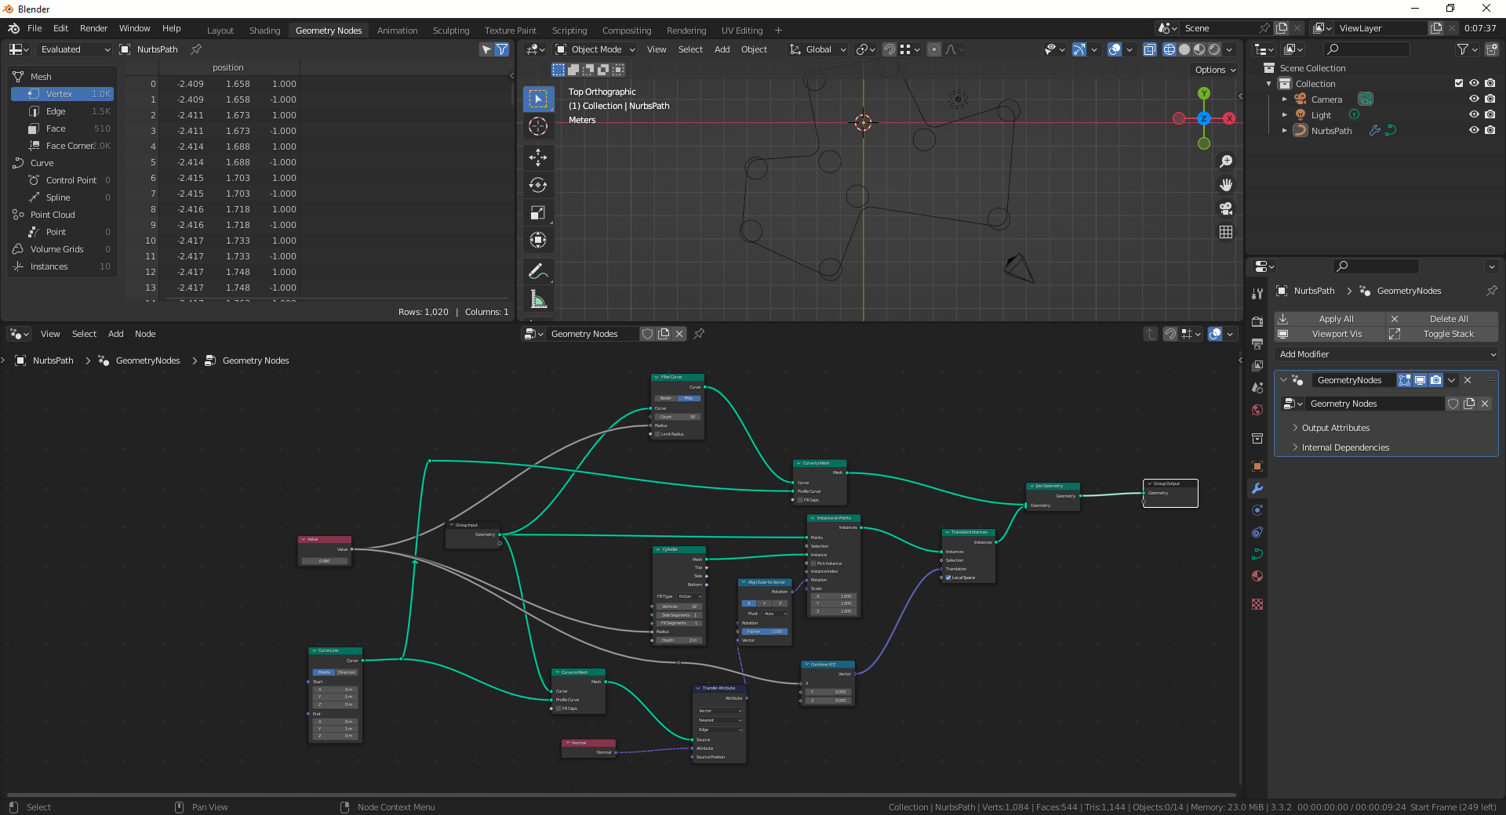Click the outliner search field
Viewport: 1506px width, 815px height.
[1366, 49]
